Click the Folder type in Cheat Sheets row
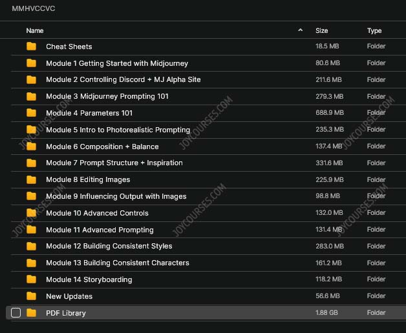 (x=376, y=46)
